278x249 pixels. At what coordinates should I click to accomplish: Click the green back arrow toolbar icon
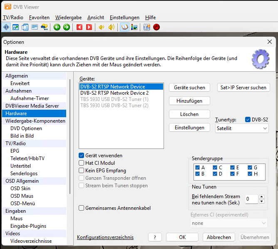(57, 27)
